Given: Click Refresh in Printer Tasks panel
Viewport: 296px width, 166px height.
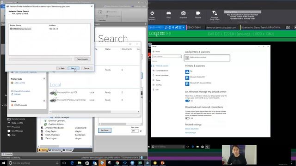Looking at the screenshot, I should coord(18,94).
